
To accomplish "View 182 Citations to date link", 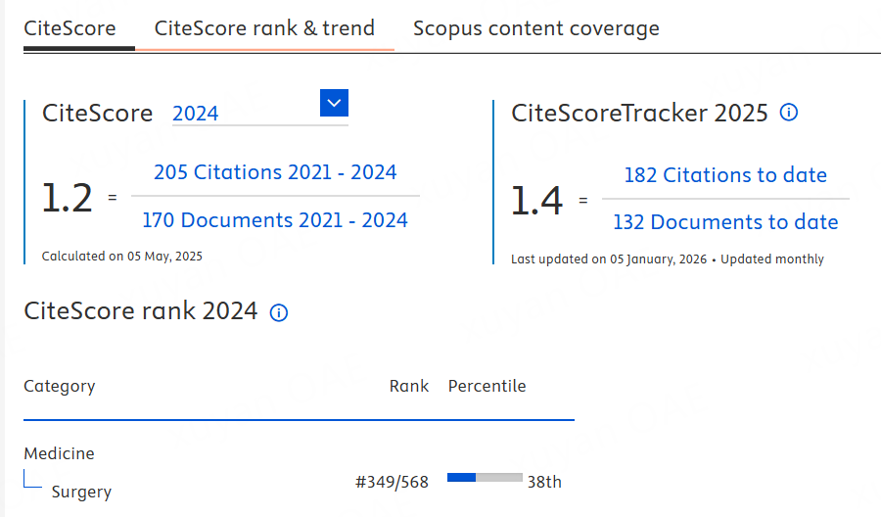I will click(x=725, y=175).
